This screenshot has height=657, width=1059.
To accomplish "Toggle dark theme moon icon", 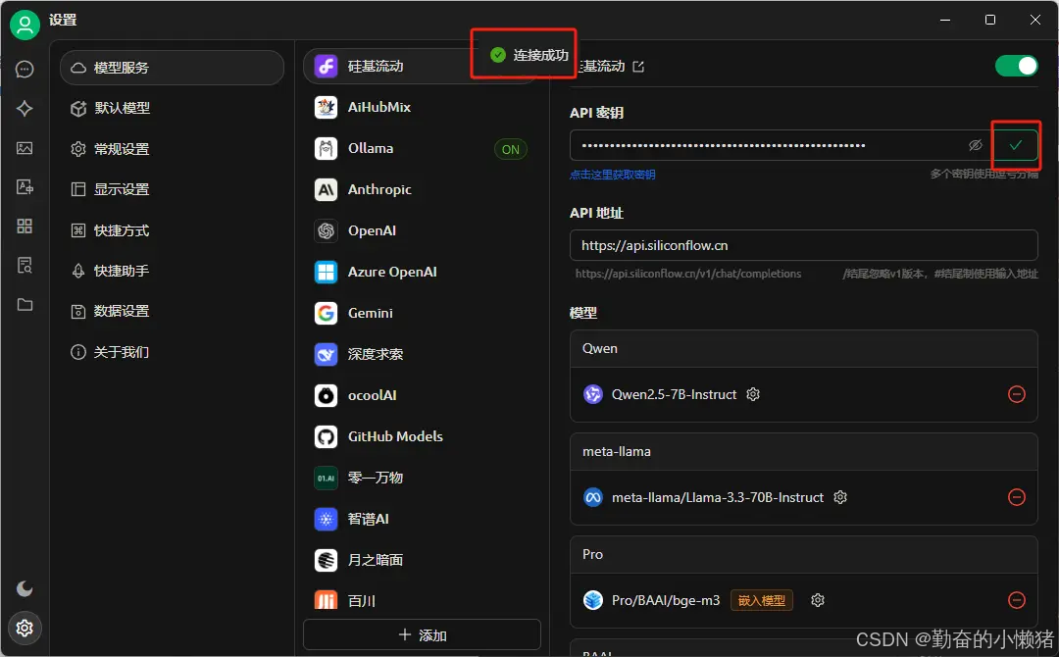I will [x=25, y=588].
